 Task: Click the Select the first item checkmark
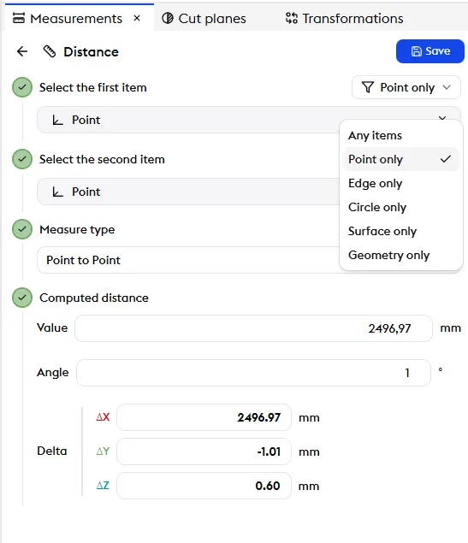pos(22,87)
